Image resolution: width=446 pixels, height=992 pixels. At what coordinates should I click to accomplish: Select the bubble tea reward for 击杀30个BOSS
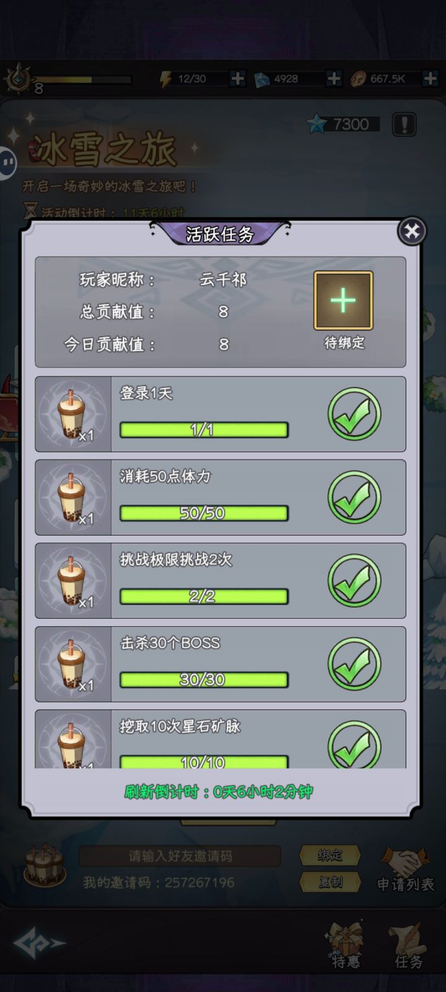(x=73, y=664)
